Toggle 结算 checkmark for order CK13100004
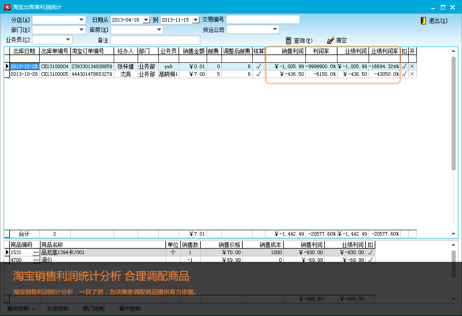This screenshot has height=316, width=462. 259,66
